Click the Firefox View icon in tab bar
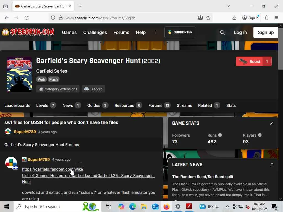Image resolution: width=283 pixels, height=212 pixels. tap(6, 6)
